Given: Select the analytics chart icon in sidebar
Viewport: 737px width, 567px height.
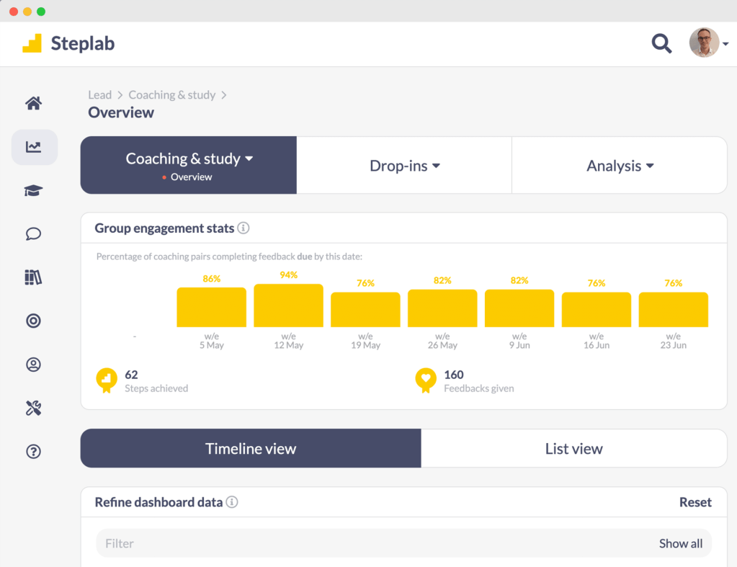Looking at the screenshot, I should (33, 146).
